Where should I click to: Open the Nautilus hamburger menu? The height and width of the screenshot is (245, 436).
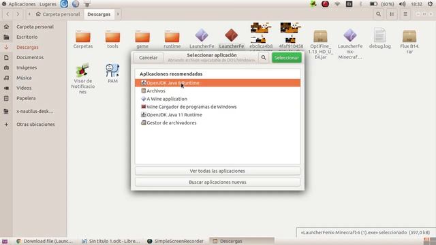(x=405, y=14)
